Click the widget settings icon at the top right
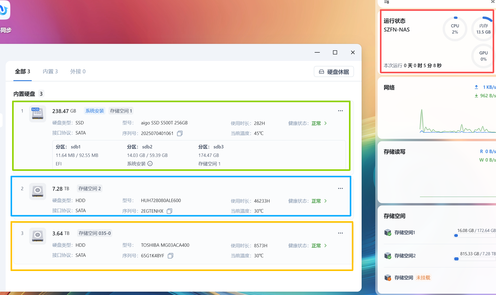496x295 pixels. click(x=386, y=2)
